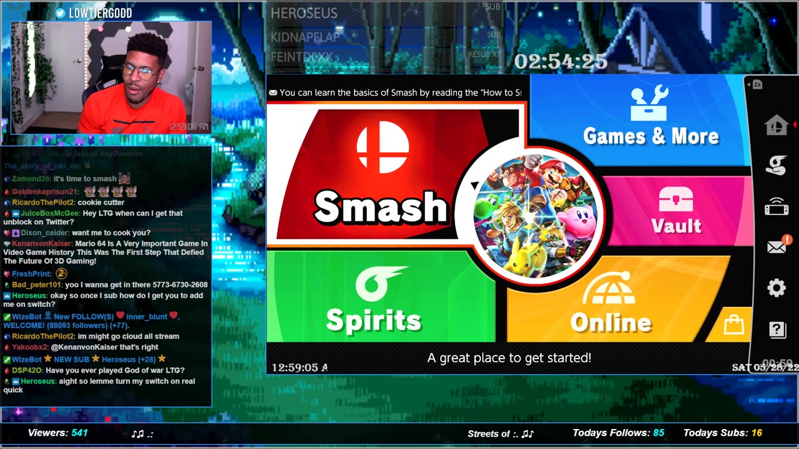Click the Twitter bird icon beside LOWTIERGODD
The height and width of the screenshot is (449, 799).
(60, 12)
